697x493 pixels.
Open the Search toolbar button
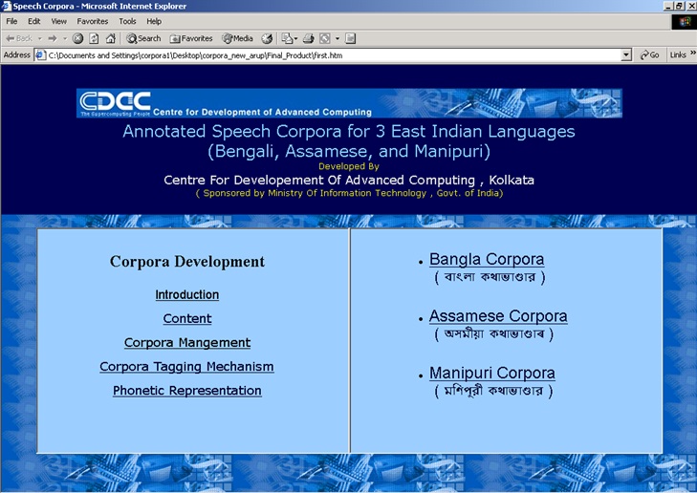(x=143, y=38)
